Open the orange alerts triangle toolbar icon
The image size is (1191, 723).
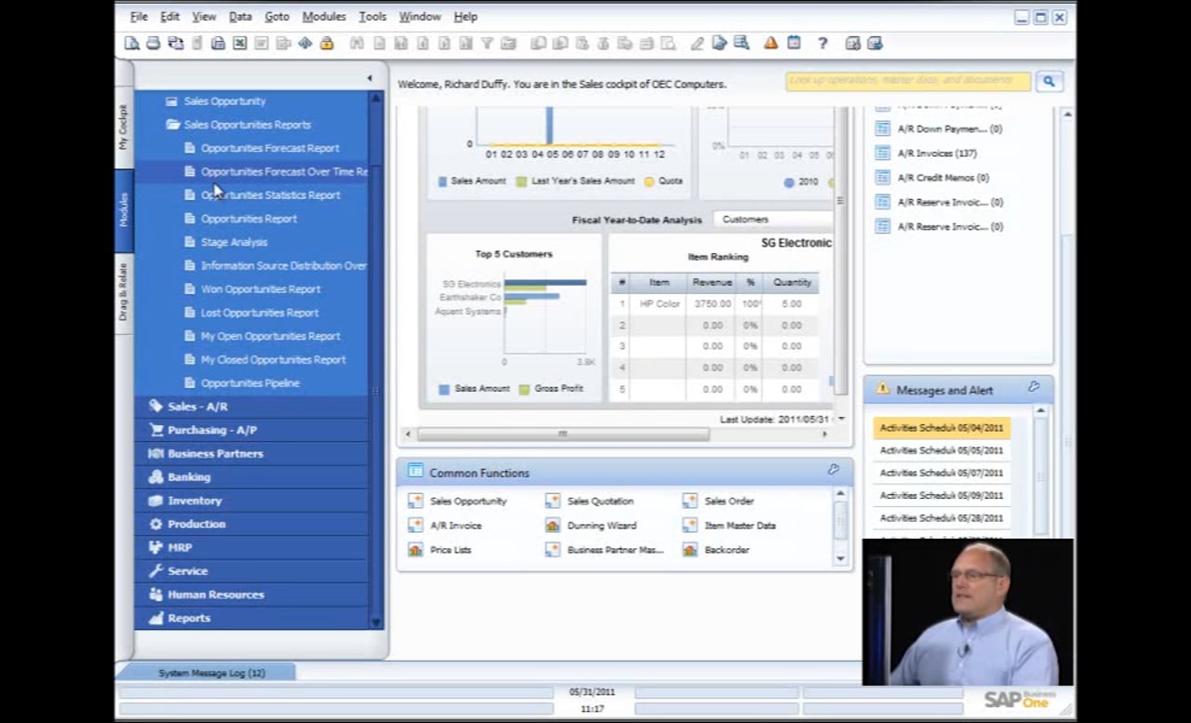(770, 43)
